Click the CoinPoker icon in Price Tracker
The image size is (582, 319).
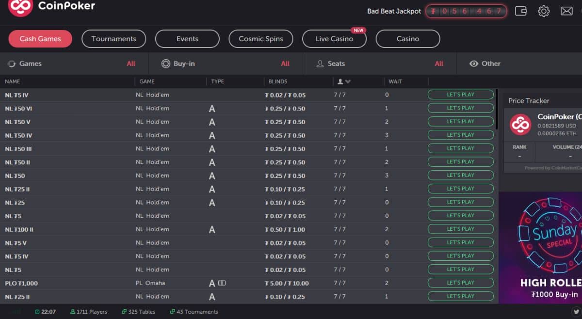coord(520,125)
